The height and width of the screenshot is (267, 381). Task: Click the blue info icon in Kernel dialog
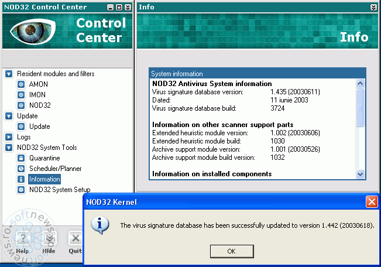pos(100,225)
